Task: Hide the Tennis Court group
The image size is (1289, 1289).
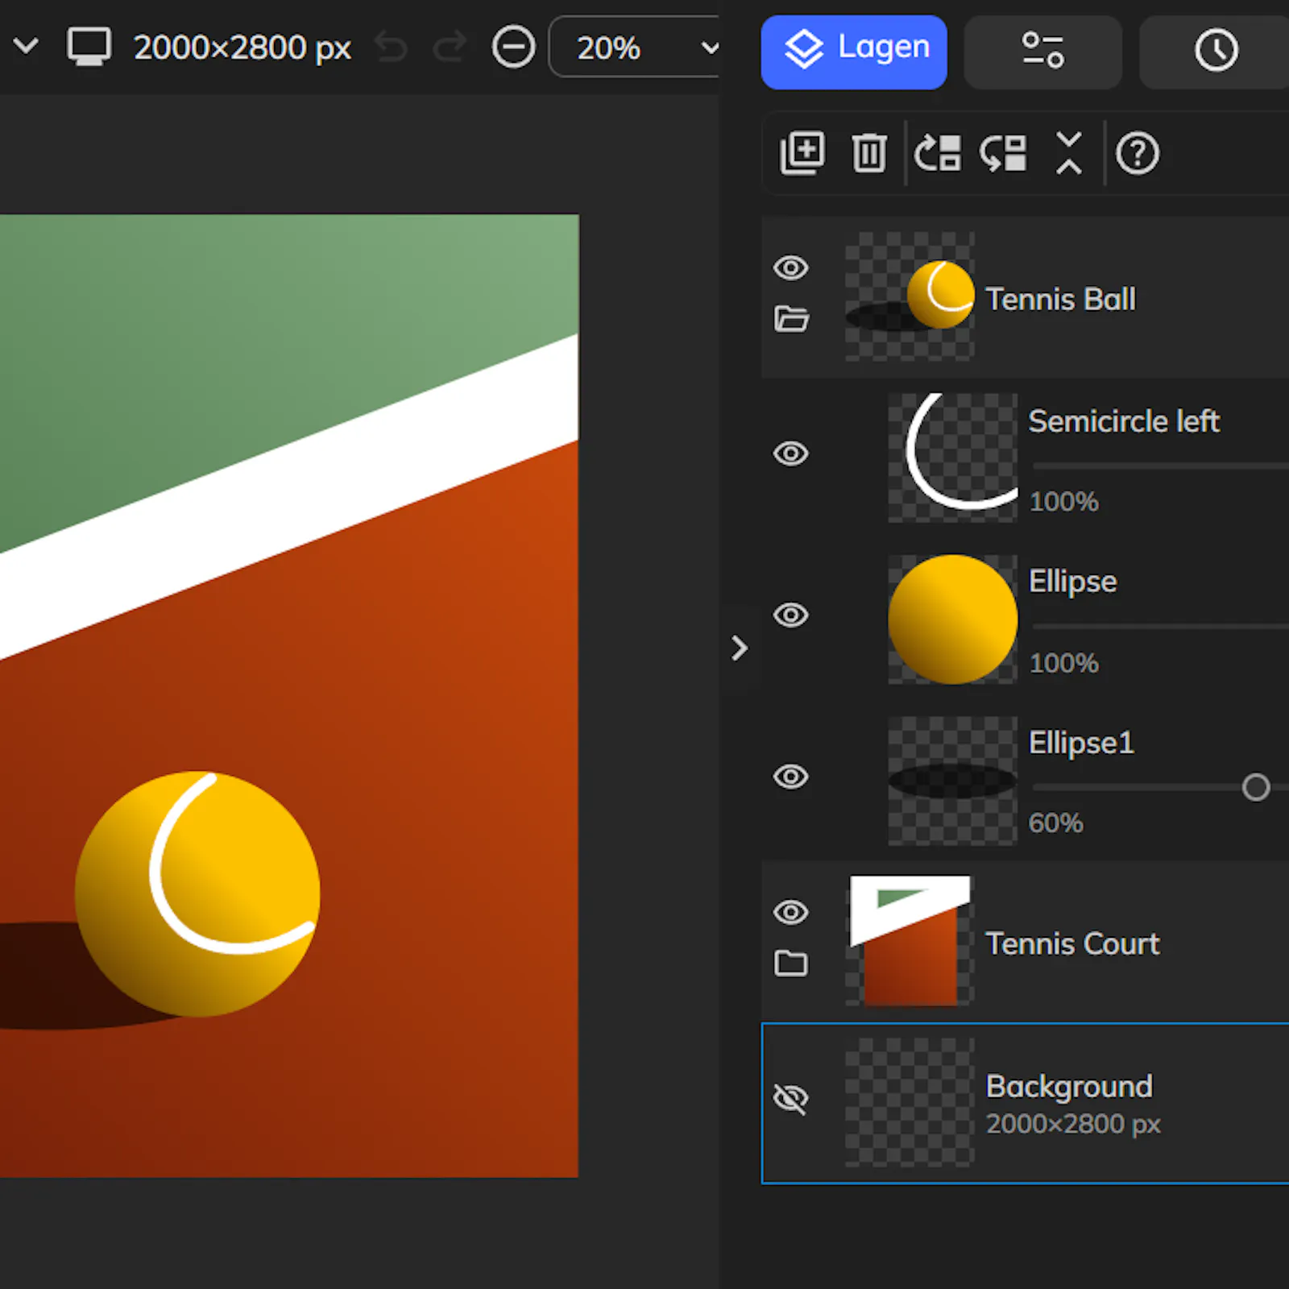Action: [x=791, y=912]
